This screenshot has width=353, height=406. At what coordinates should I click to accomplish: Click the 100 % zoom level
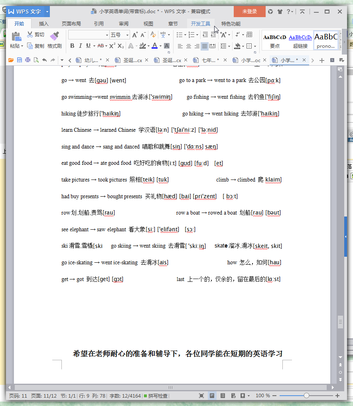point(263,396)
